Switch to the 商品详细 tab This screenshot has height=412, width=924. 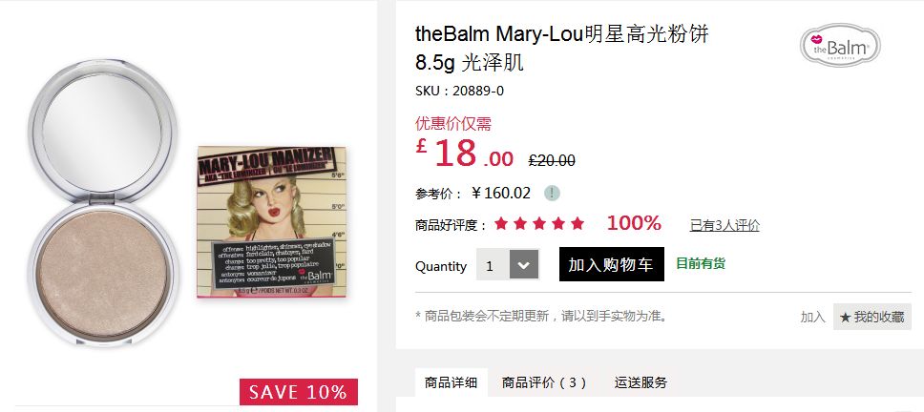(x=451, y=382)
